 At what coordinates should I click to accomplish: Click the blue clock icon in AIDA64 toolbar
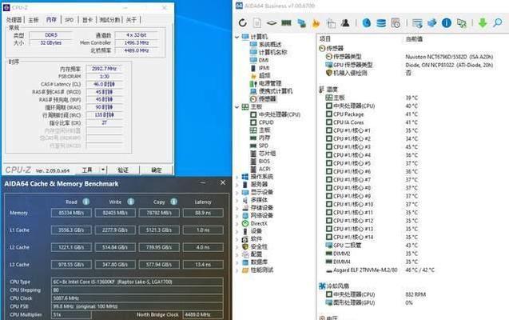pyautogui.click(x=367, y=22)
